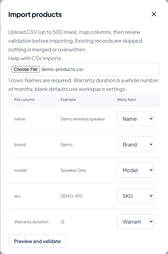
Task: Click the '12' warranty example value
Action: pos(62,222)
